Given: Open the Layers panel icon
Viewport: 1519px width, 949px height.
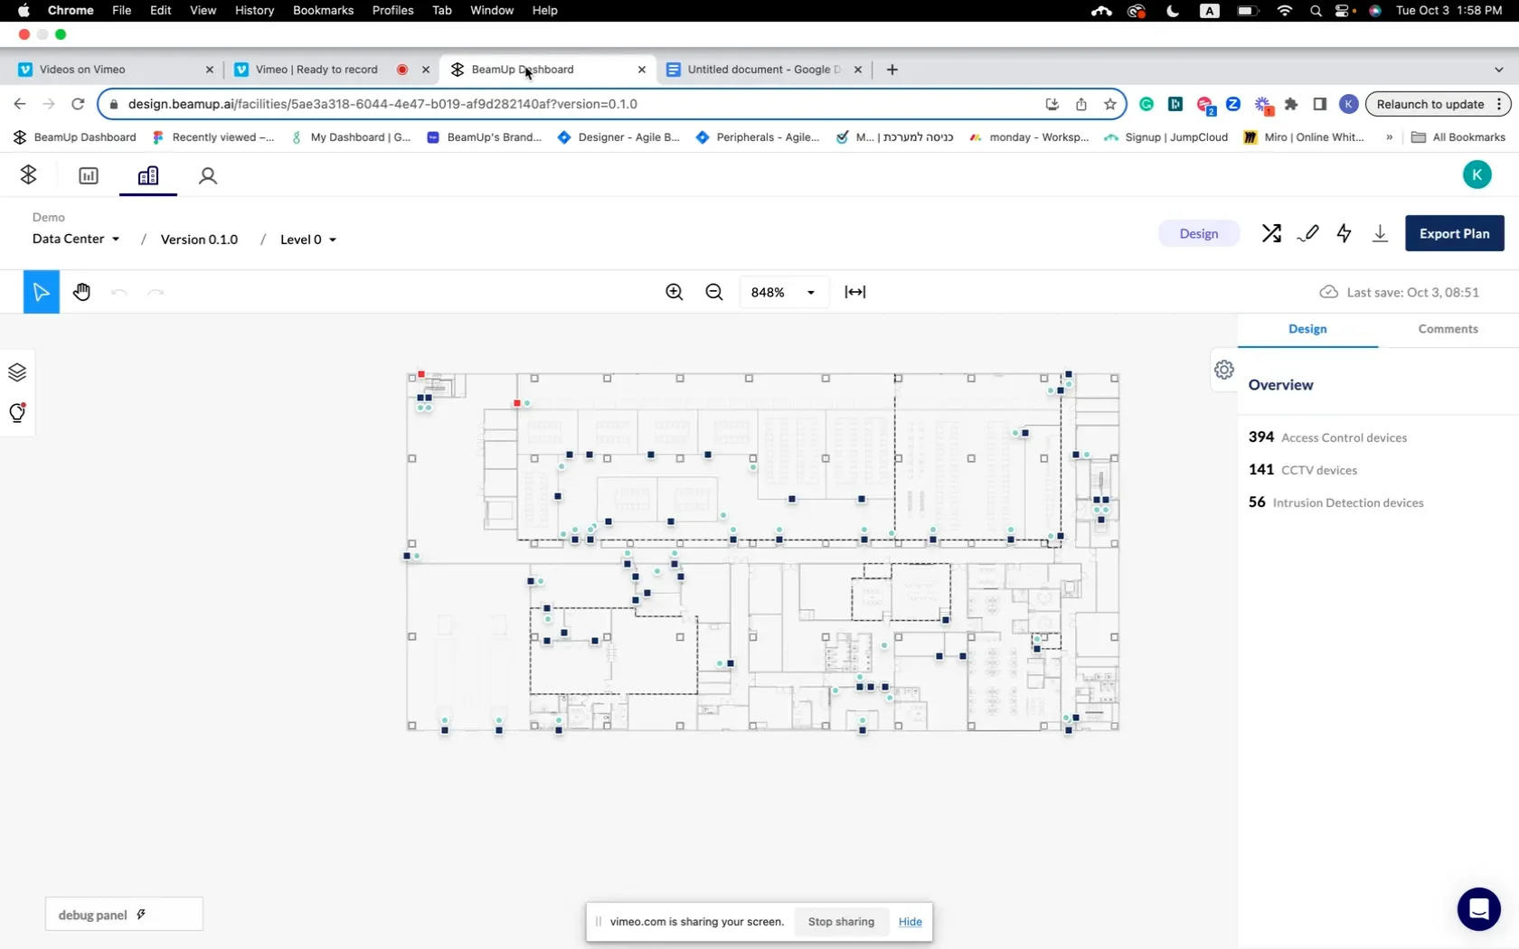Looking at the screenshot, I should (16, 371).
